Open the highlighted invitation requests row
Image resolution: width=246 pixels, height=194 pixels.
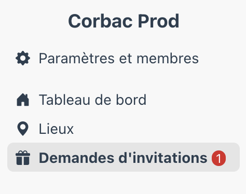coord(124,157)
